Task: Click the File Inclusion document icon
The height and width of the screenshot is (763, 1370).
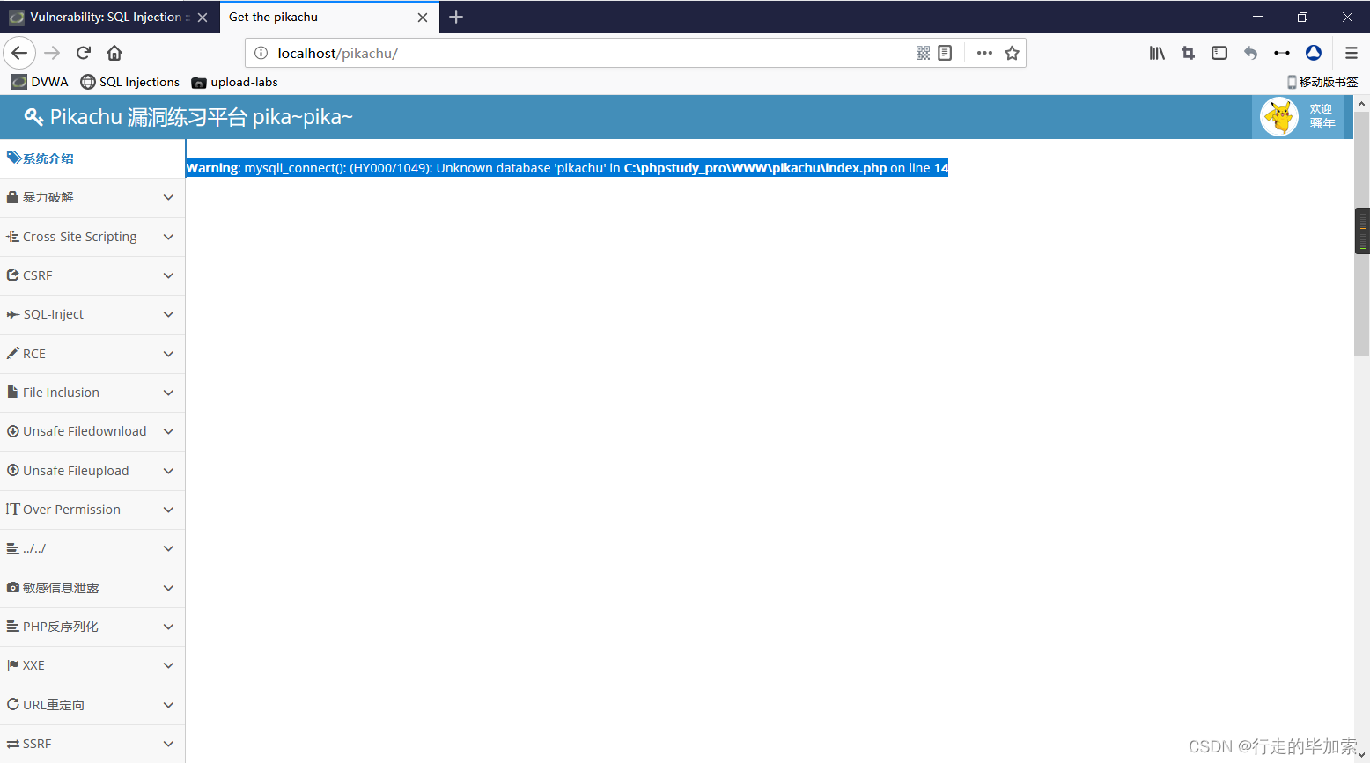Action: (x=12, y=393)
